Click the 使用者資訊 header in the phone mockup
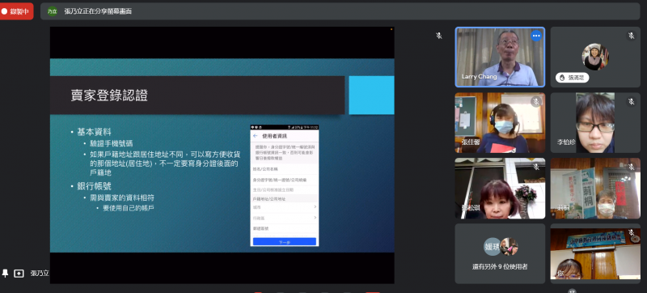Viewport: 647px width, 293px height. pos(275,136)
